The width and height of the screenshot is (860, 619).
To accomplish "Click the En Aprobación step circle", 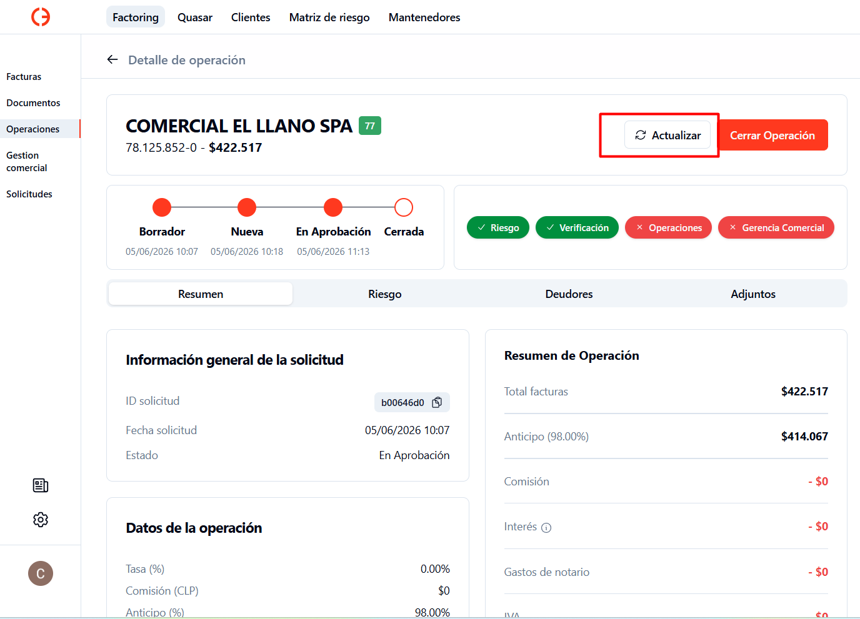I will tap(333, 207).
